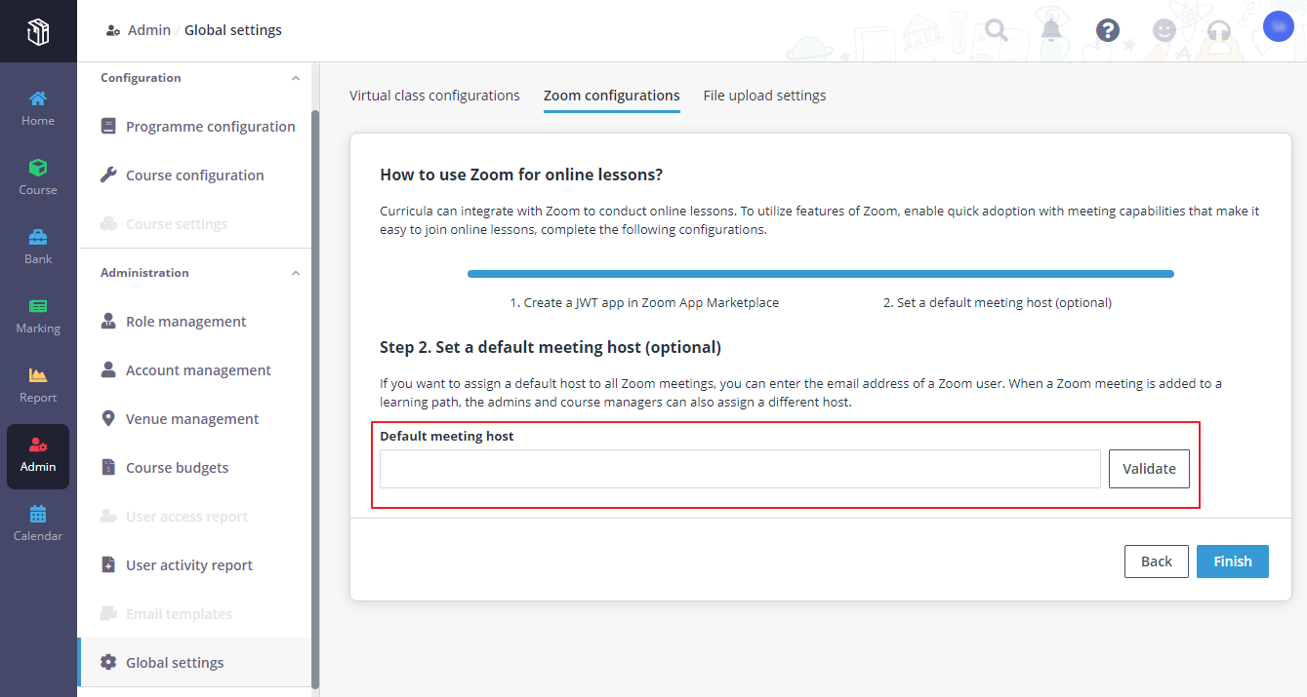Click the Admin breadcrumb link
This screenshot has height=697, width=1307.
pyautogui.click(x=149, y=30)
